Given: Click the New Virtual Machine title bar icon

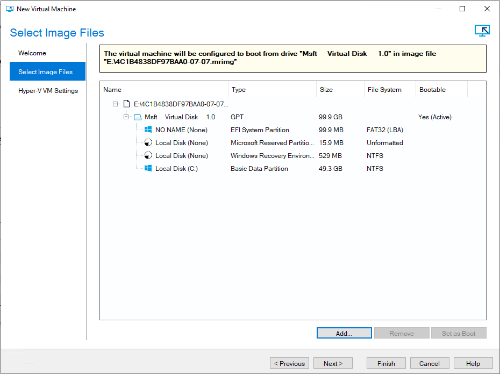Looking at the screenshot, I should pos(9,9).
